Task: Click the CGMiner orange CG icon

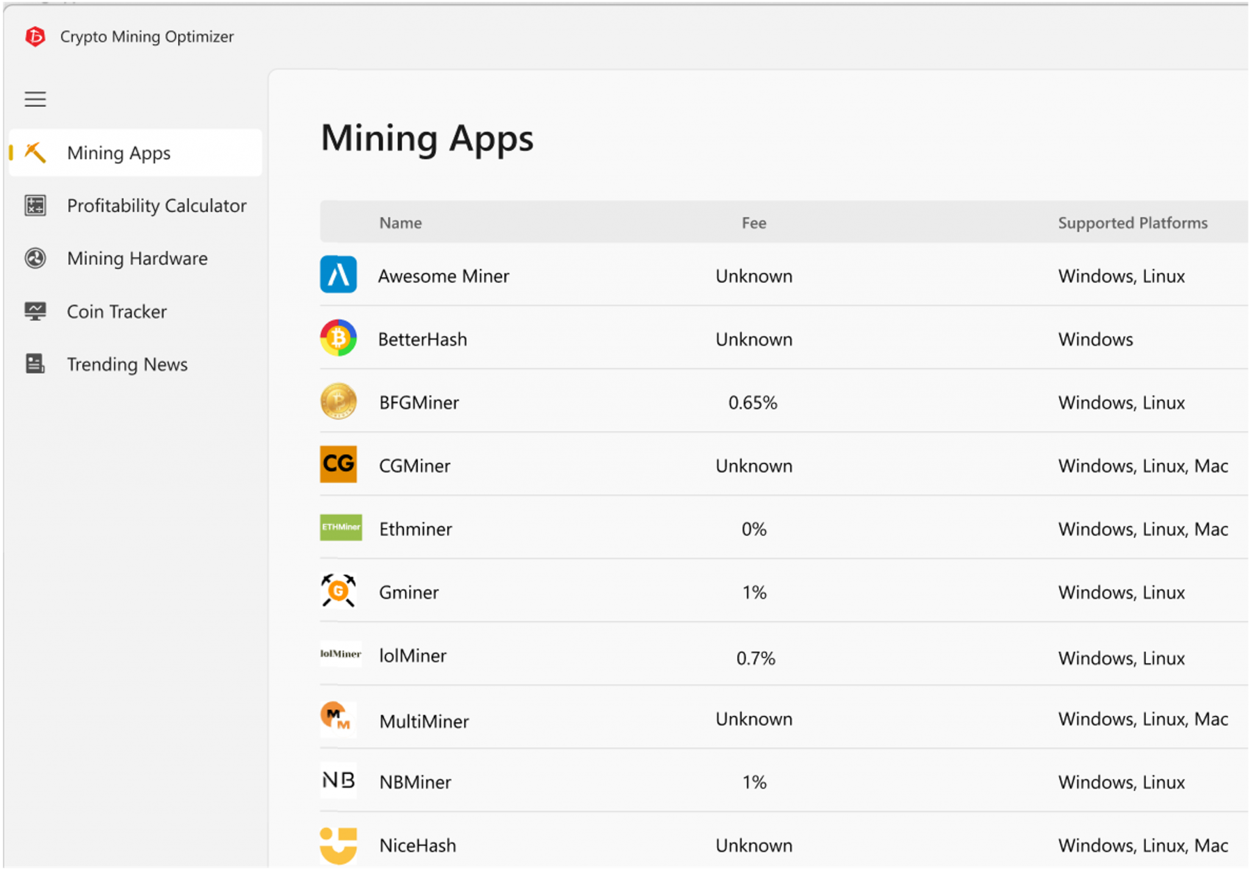Action: pos(338,464)
